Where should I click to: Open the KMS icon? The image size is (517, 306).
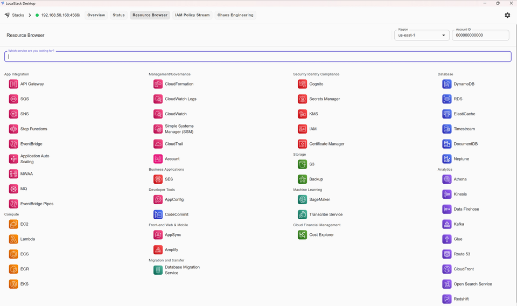point(302,114)
